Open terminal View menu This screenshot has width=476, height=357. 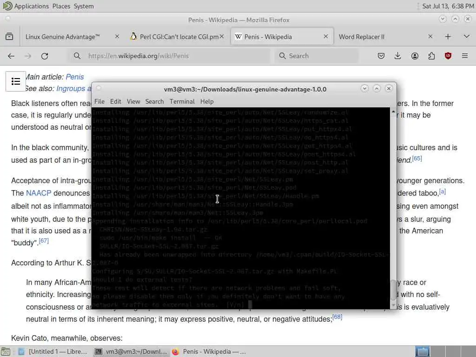[133, 101]
